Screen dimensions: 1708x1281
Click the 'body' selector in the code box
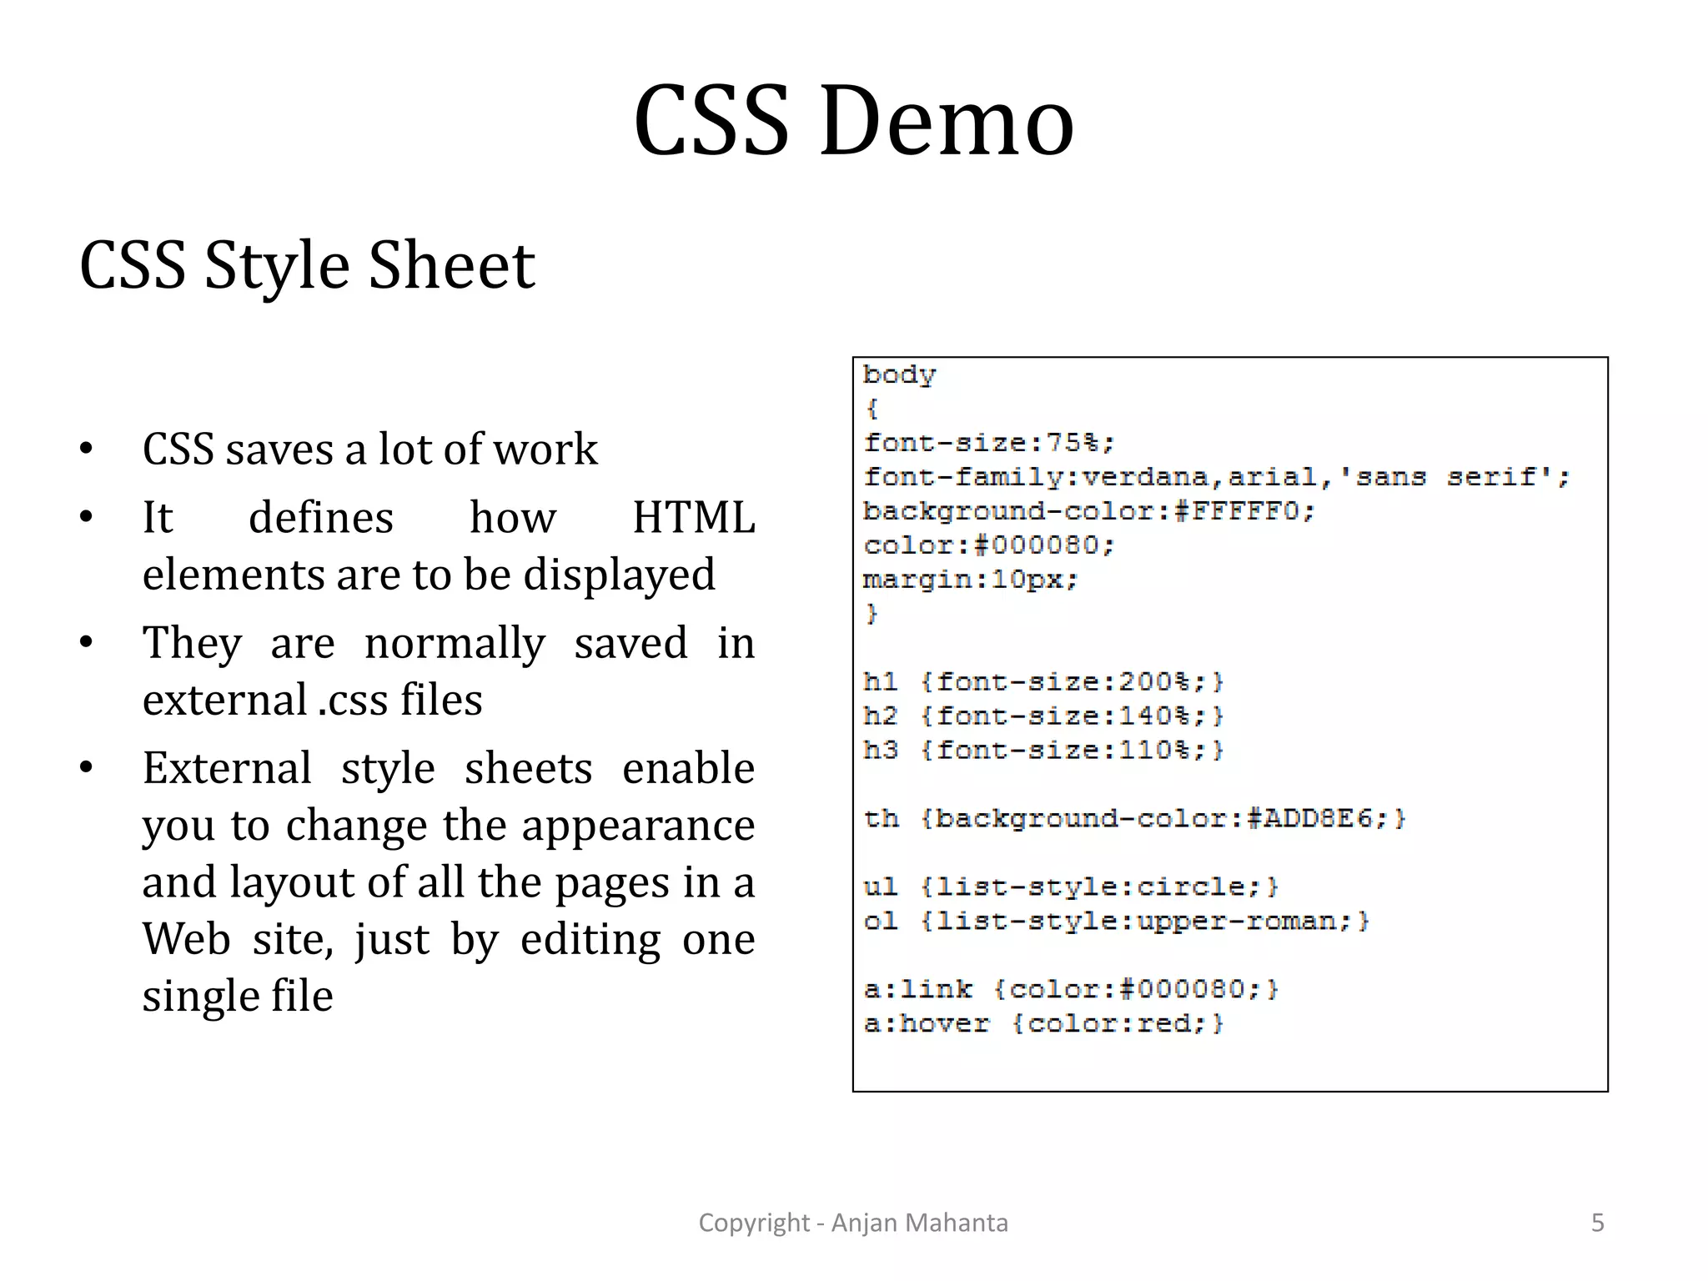899,375
